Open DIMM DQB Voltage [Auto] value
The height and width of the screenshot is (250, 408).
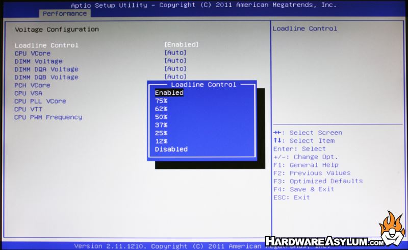tap(175, 77)
